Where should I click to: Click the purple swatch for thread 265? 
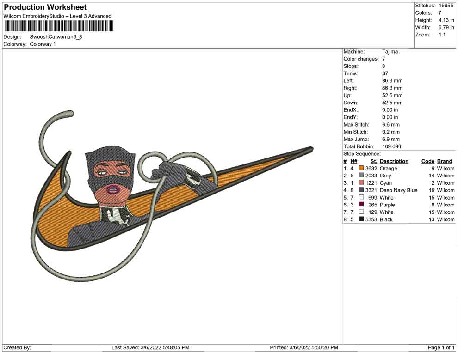pyautogui.click(x=361, y=205)
